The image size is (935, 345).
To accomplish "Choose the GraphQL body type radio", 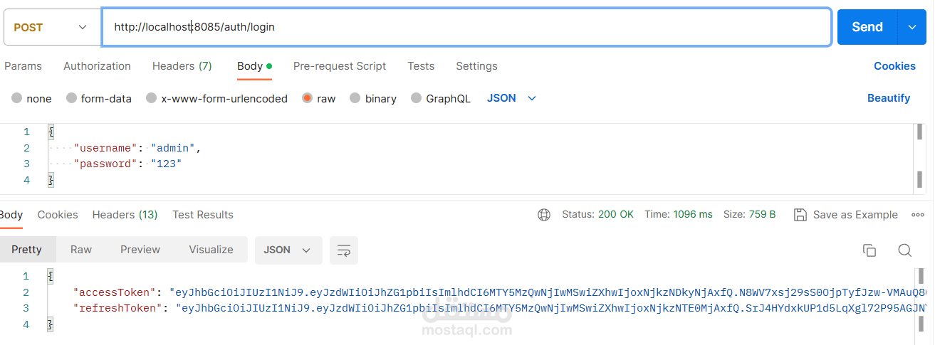I will pos(416,98).
